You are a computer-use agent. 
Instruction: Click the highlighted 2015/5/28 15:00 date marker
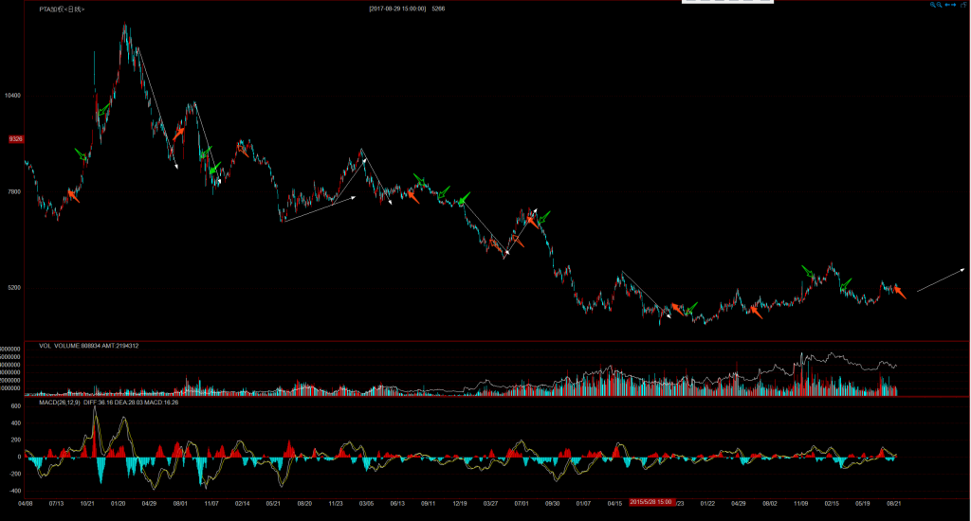click(x=650, y=502)
